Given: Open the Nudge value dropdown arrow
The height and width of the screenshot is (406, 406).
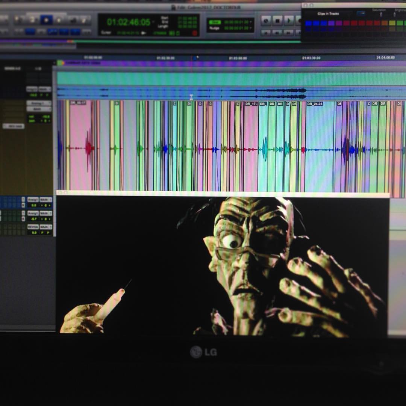Looking at the screenshot, I should 250,28.
